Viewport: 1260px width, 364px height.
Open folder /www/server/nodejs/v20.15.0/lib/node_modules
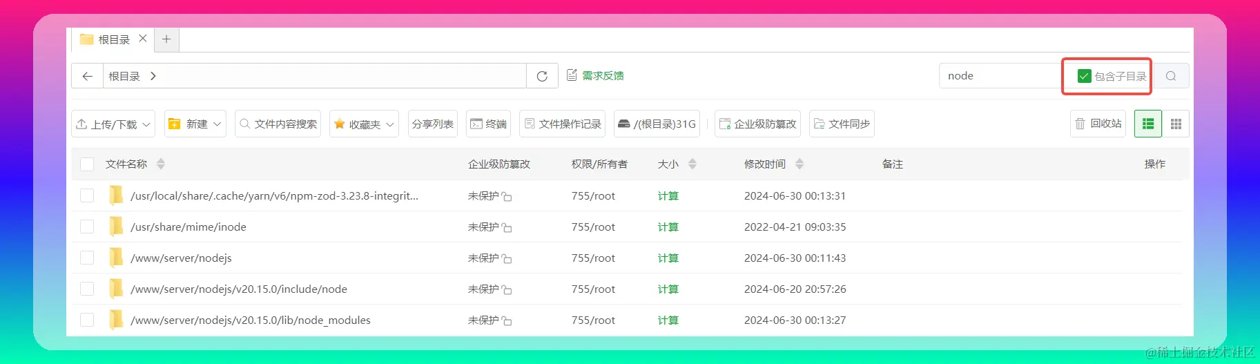tap(251, 320)
